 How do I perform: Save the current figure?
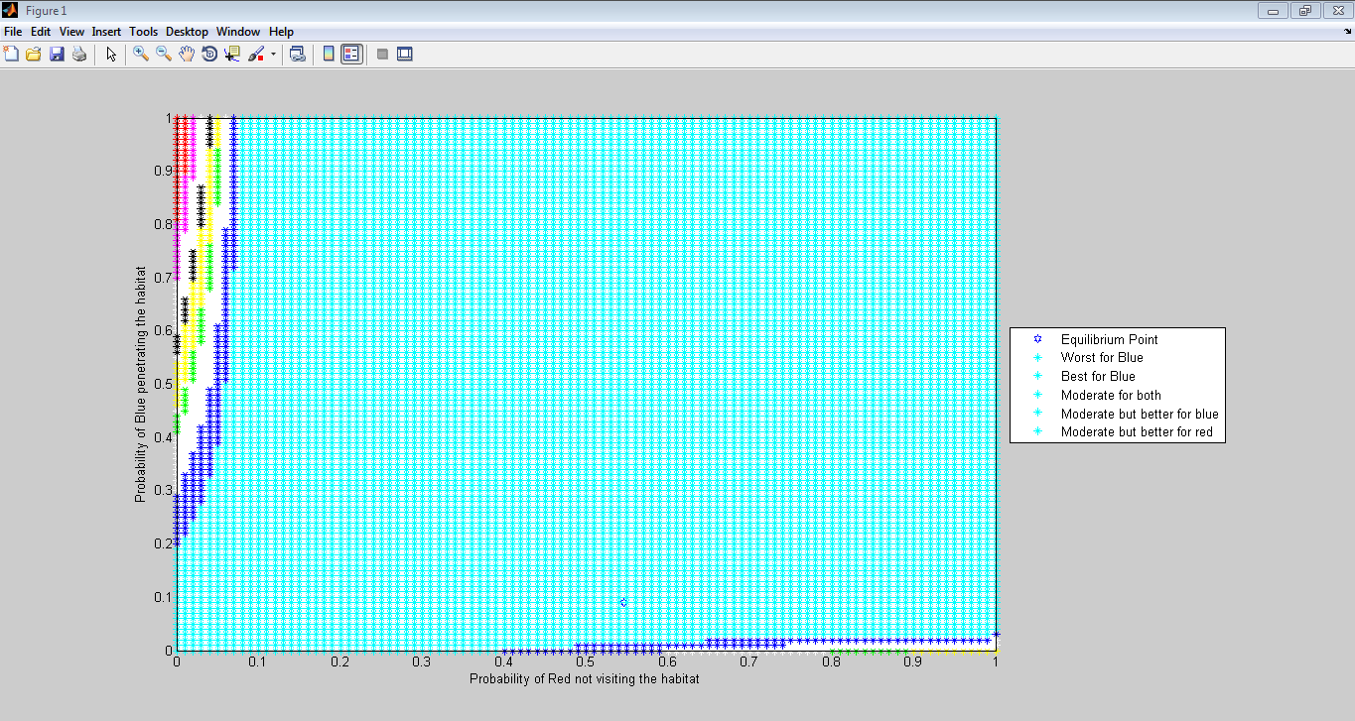[x=57, y=54]
